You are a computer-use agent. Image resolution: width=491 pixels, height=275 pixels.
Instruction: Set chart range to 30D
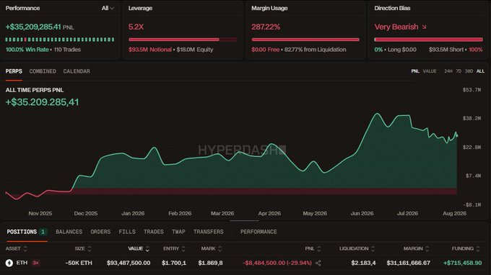coord(469,71)
